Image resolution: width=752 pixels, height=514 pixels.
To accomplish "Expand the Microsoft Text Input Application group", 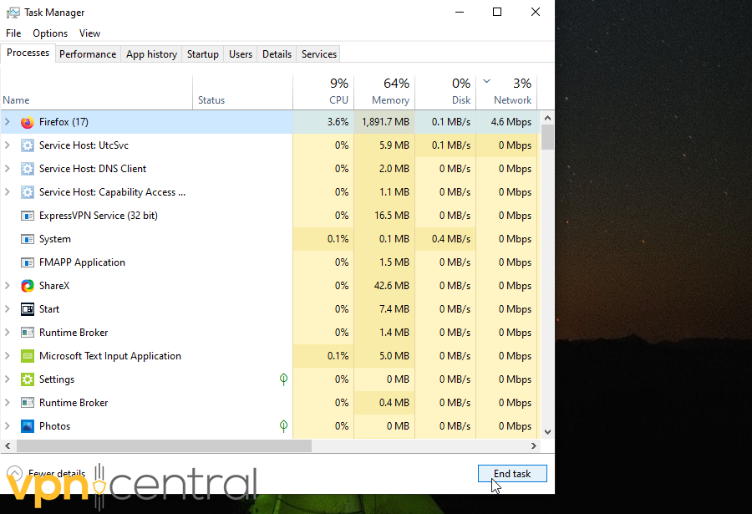I will (x=8, y=356).
